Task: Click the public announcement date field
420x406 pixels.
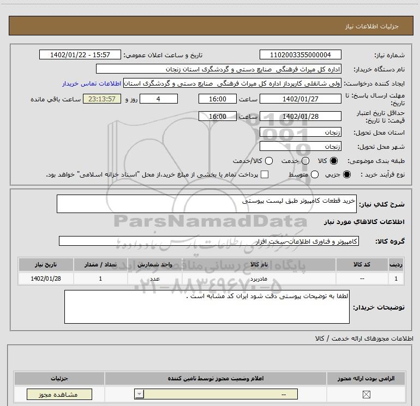Action: [x=80, y=55]
